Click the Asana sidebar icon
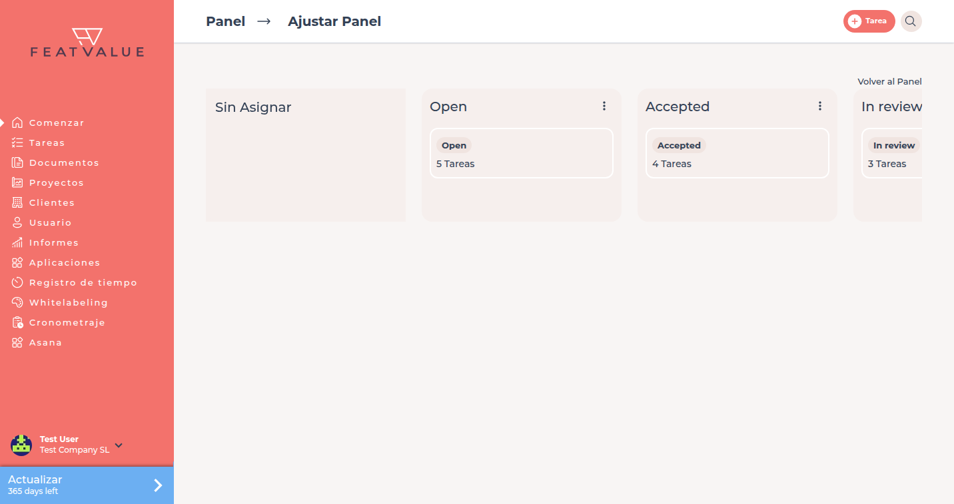Screen dimensions: 954x504 tap(17, 342)
